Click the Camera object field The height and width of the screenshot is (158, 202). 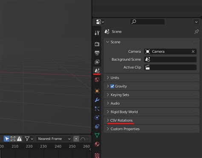170,52
